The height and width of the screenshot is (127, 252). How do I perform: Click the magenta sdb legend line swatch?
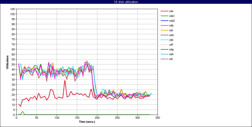(x=164, y=25)
